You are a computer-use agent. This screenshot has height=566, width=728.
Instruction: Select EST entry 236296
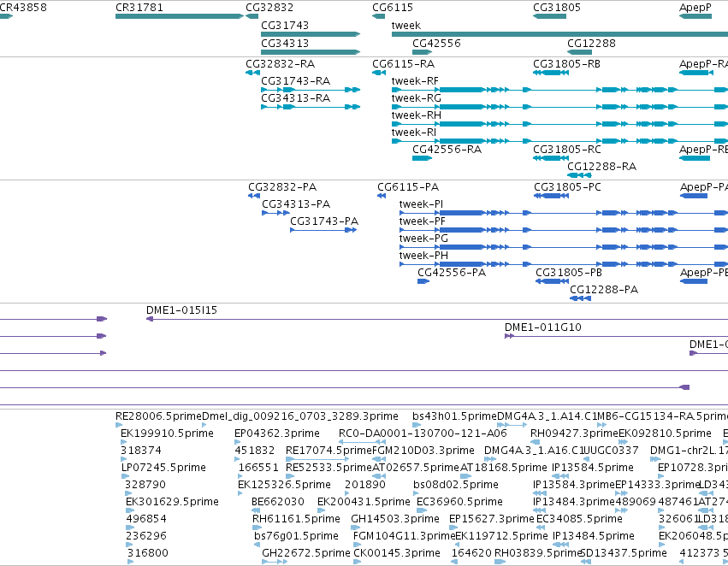click(145, 536)
